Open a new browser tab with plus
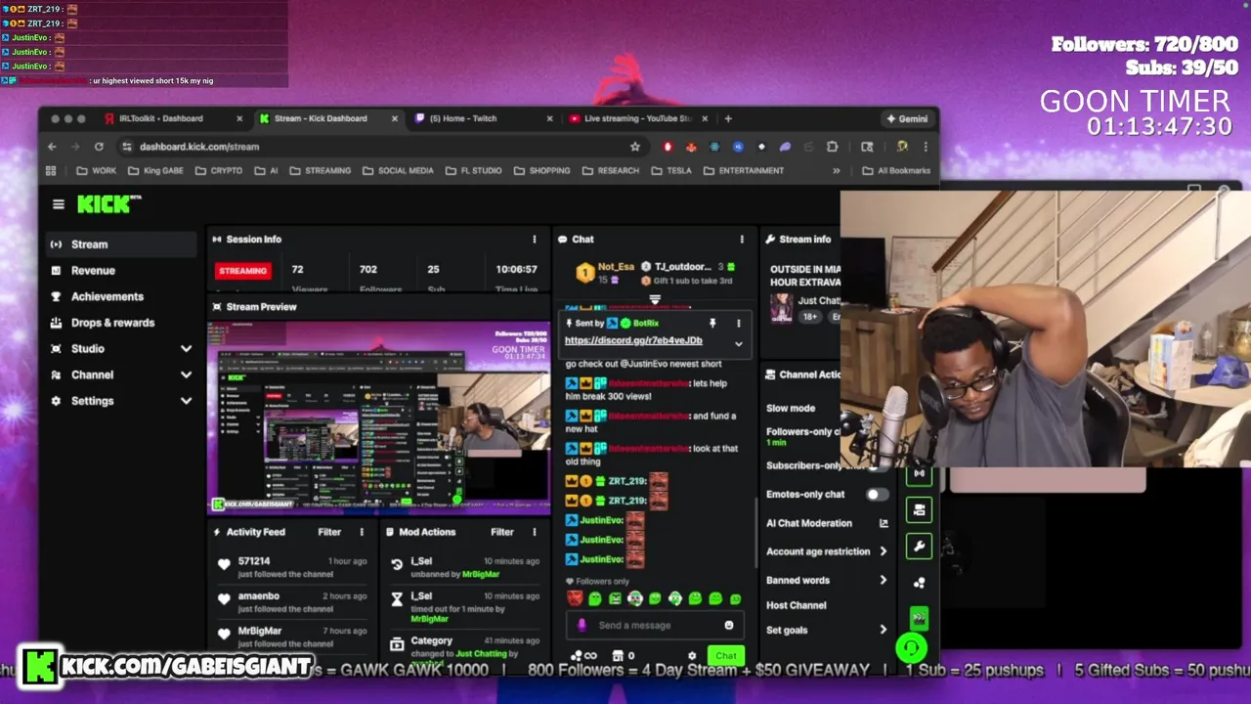 [728, 118]
